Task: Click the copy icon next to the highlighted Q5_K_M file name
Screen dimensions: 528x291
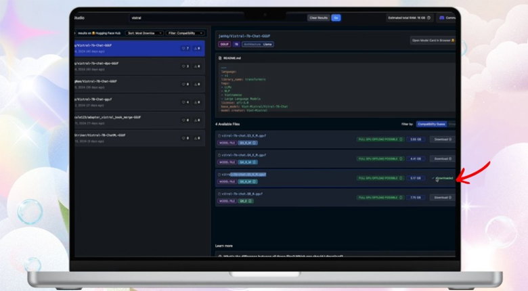Action: click(x=219, y=175)
